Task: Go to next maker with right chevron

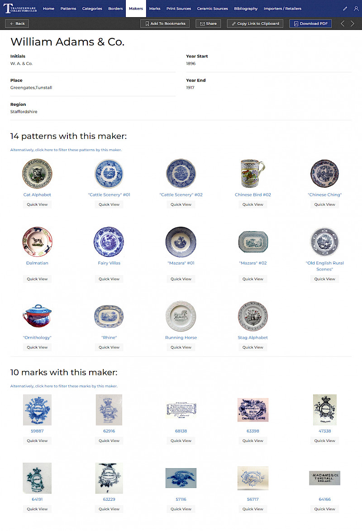Action: [x=352, y=24]
